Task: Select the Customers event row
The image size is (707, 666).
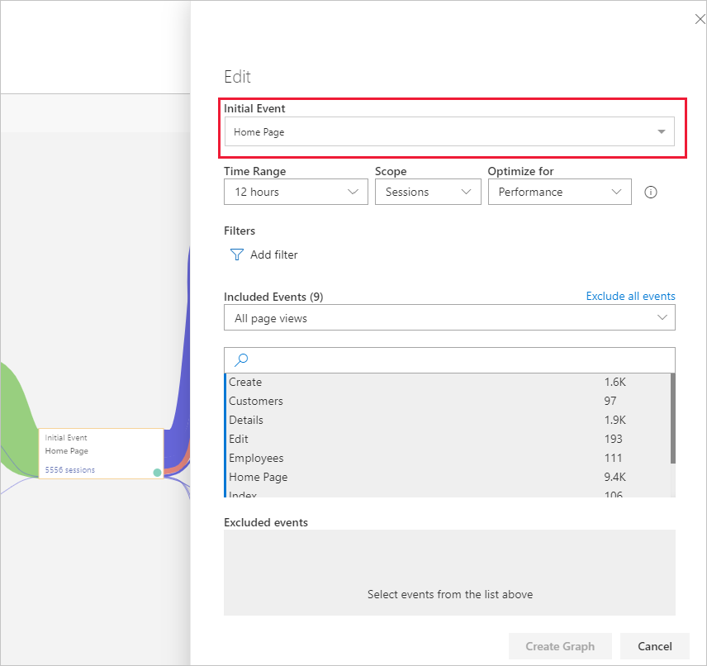Action: click(x=256, y=401)
